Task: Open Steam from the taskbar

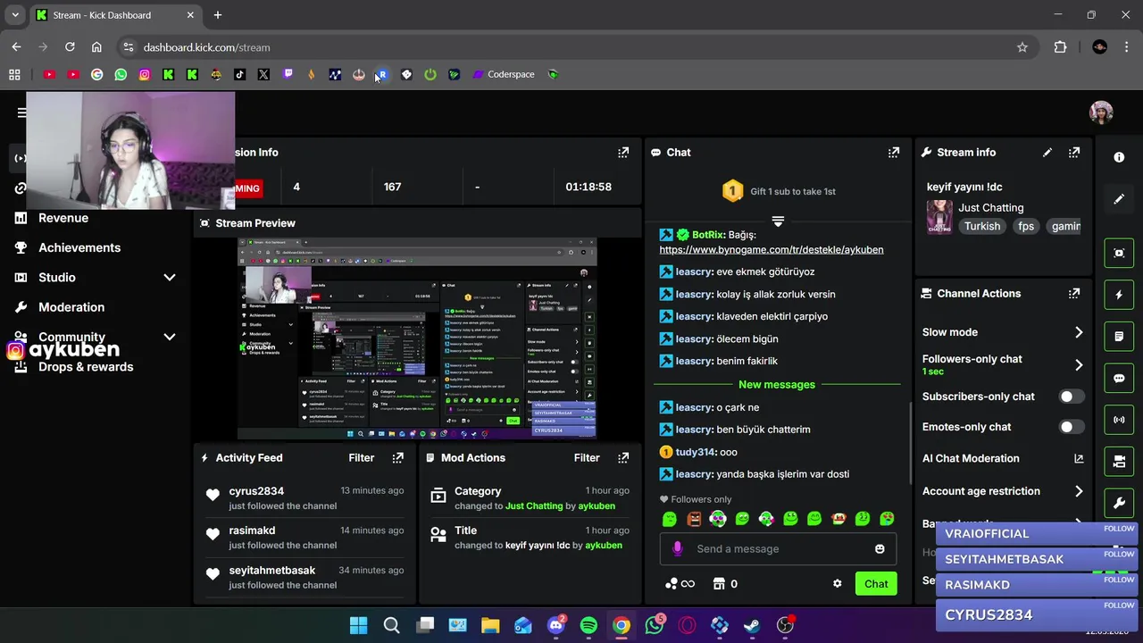Action: [x=752, y=625]
